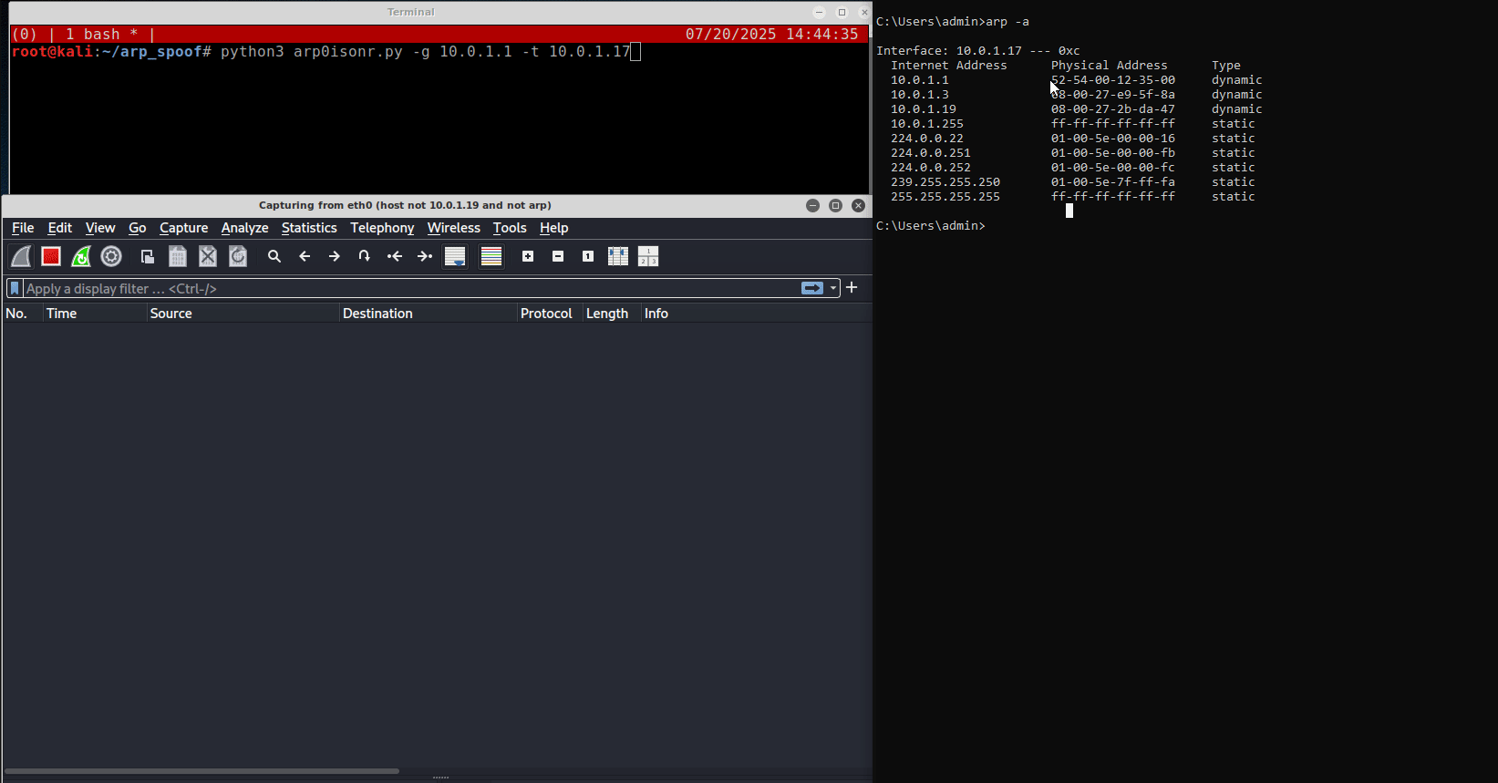This screenshot has height=783, width=1498.
Task: Open display filter bookmark menu
Action: pyautogui.click(x=15, y=289)
